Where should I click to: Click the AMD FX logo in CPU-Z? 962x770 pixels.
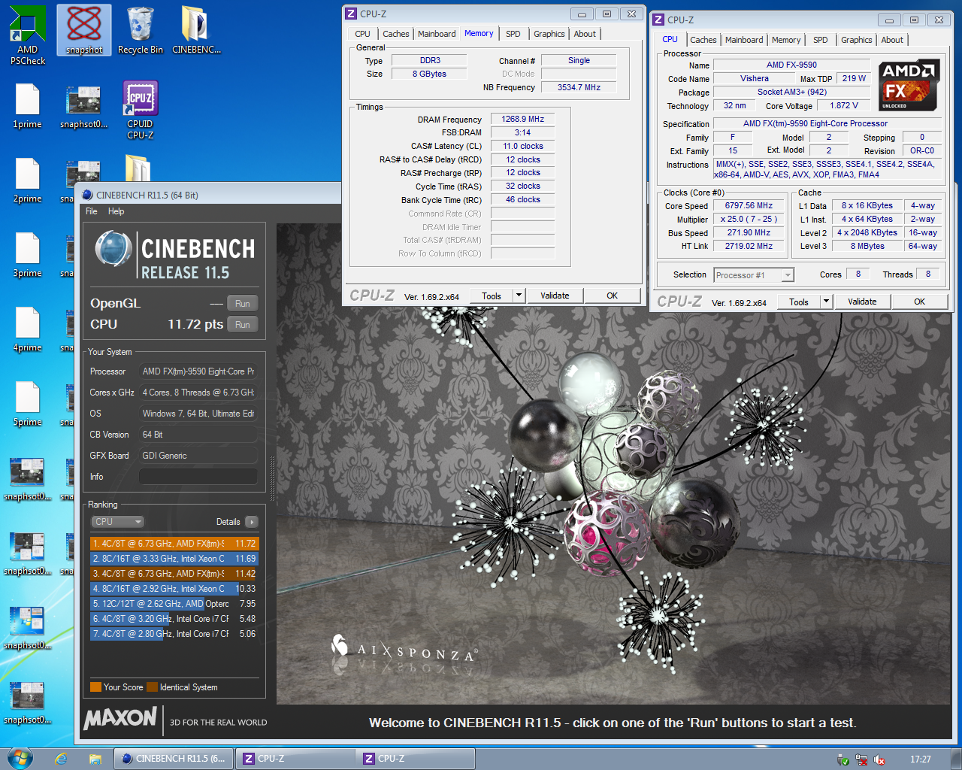coord(909,85)
